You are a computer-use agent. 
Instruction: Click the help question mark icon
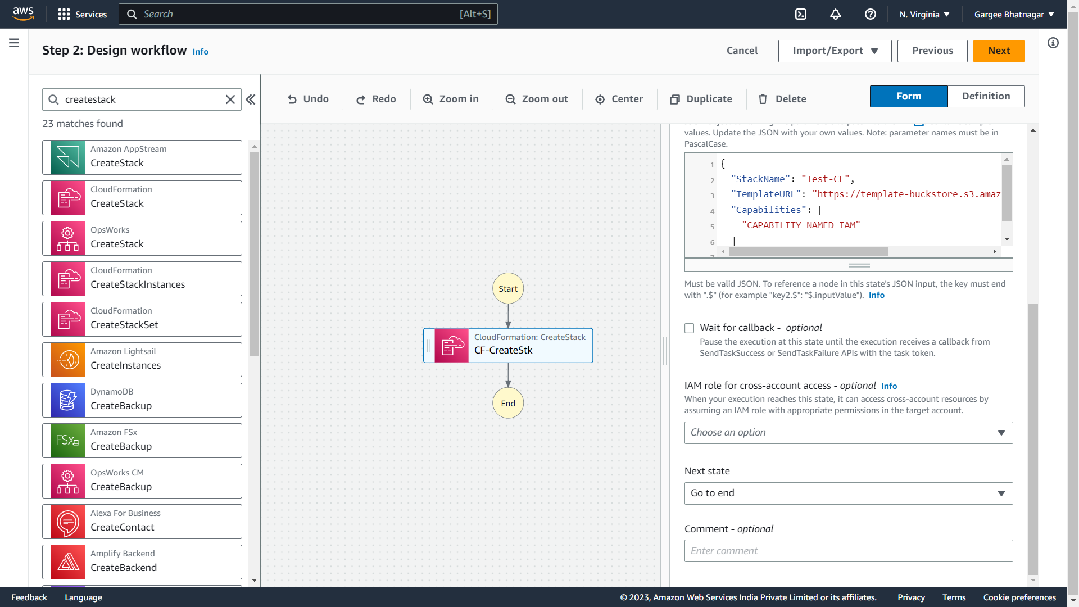[x=871, y=14]
